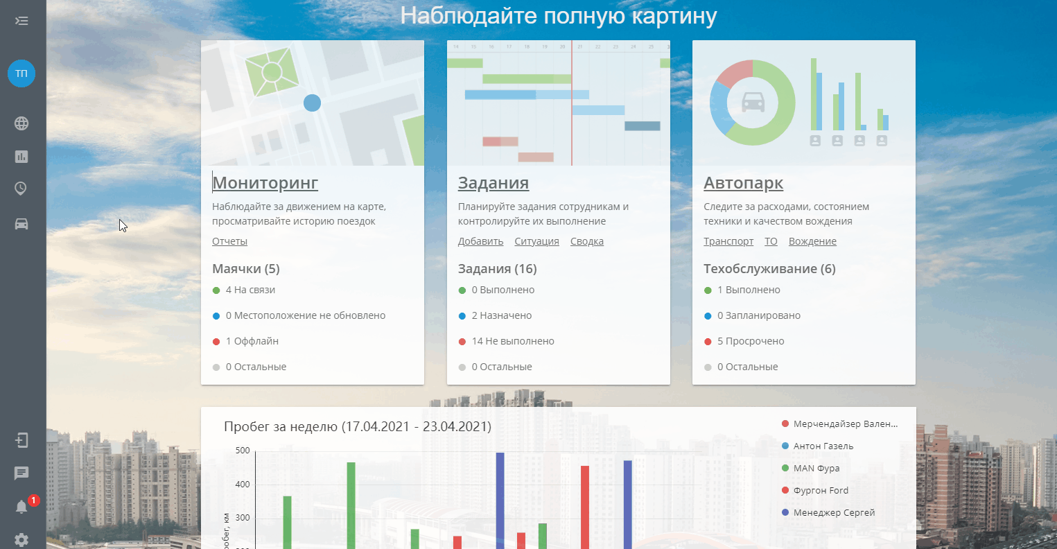The height and width of the screenshot is (549, 1057).
Task: Click '14 Не выполнено' status row
Action: (x=506, y=341)
